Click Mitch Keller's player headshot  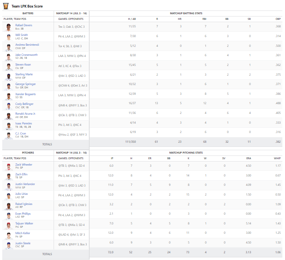9,235
